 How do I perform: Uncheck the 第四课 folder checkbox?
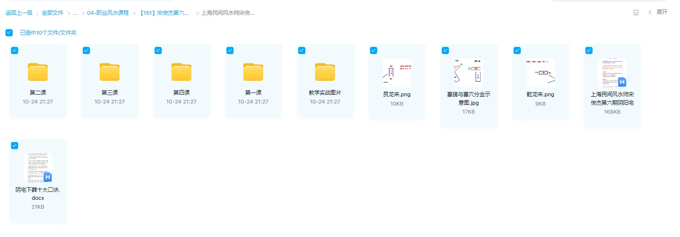pos(158,50)
